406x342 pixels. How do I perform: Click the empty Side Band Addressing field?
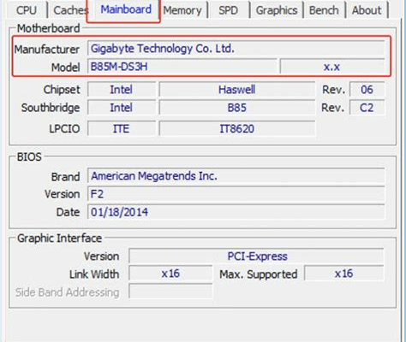tap(170, 292)
